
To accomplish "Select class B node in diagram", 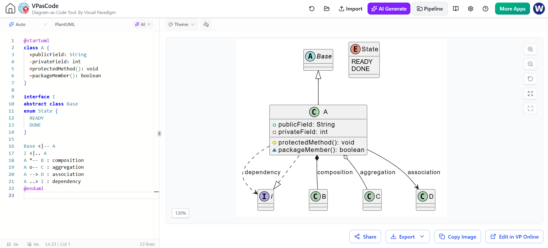I will [318, 200].
